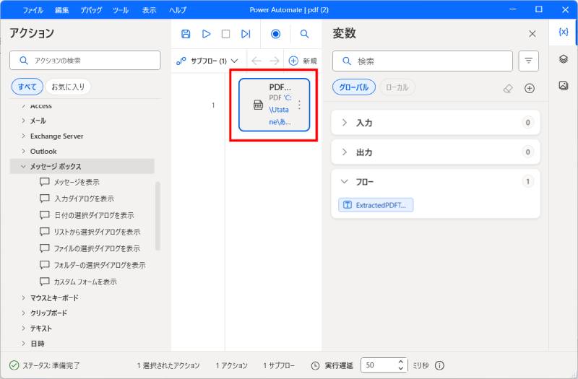
Task: Open the images pane icon
Action: [564, 85]
